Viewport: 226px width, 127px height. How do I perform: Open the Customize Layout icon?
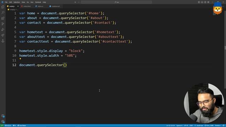pyautogui.click(x=208, y=2)
